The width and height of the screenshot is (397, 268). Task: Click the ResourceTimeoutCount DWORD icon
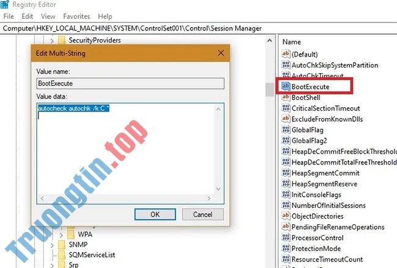(x=286, y=259)
